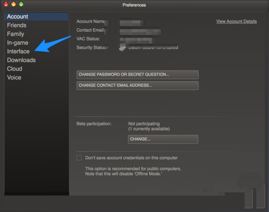269x212 pixels.
Task: Click the VAC Status label
Action: pos(88,39)
